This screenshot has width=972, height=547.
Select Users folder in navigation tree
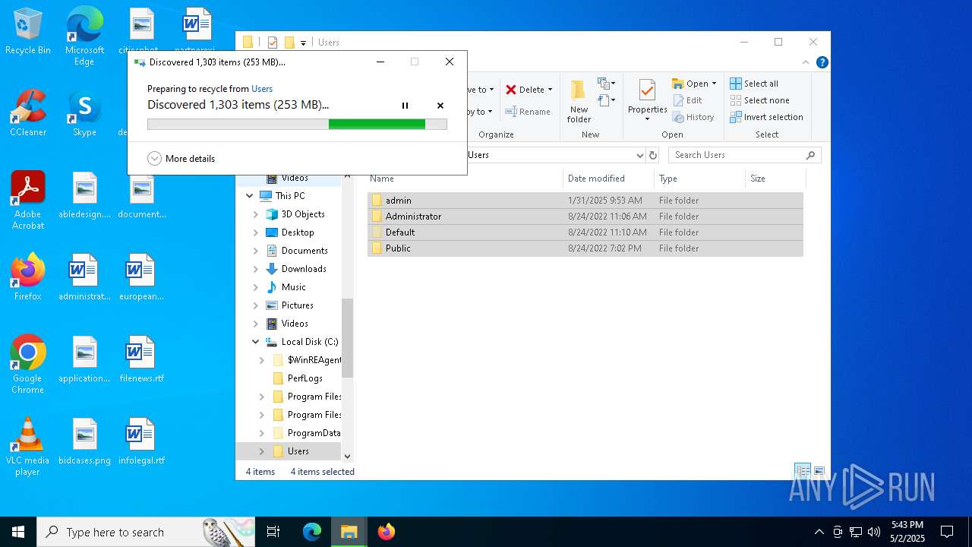[298, 451]
